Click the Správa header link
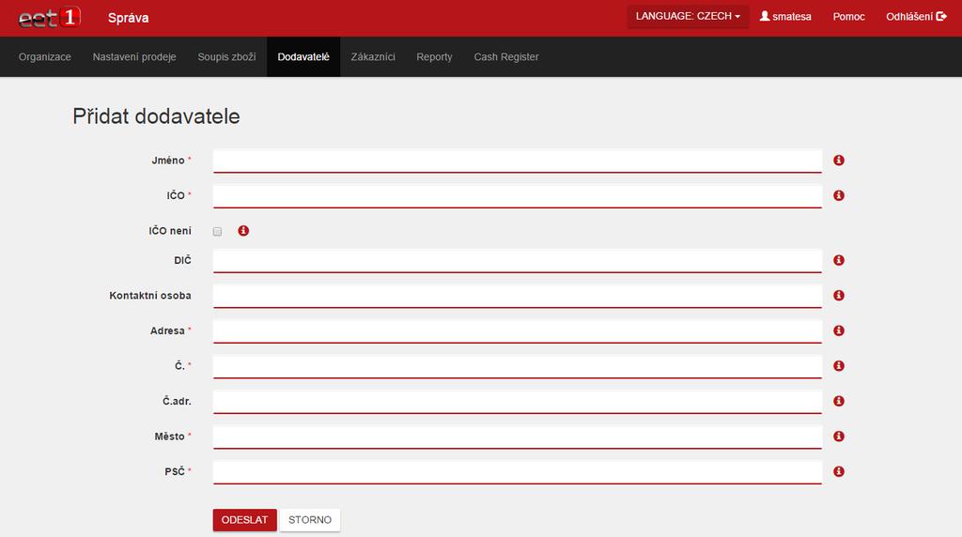Viewport: 962px width, 537px height. (128, 18)
